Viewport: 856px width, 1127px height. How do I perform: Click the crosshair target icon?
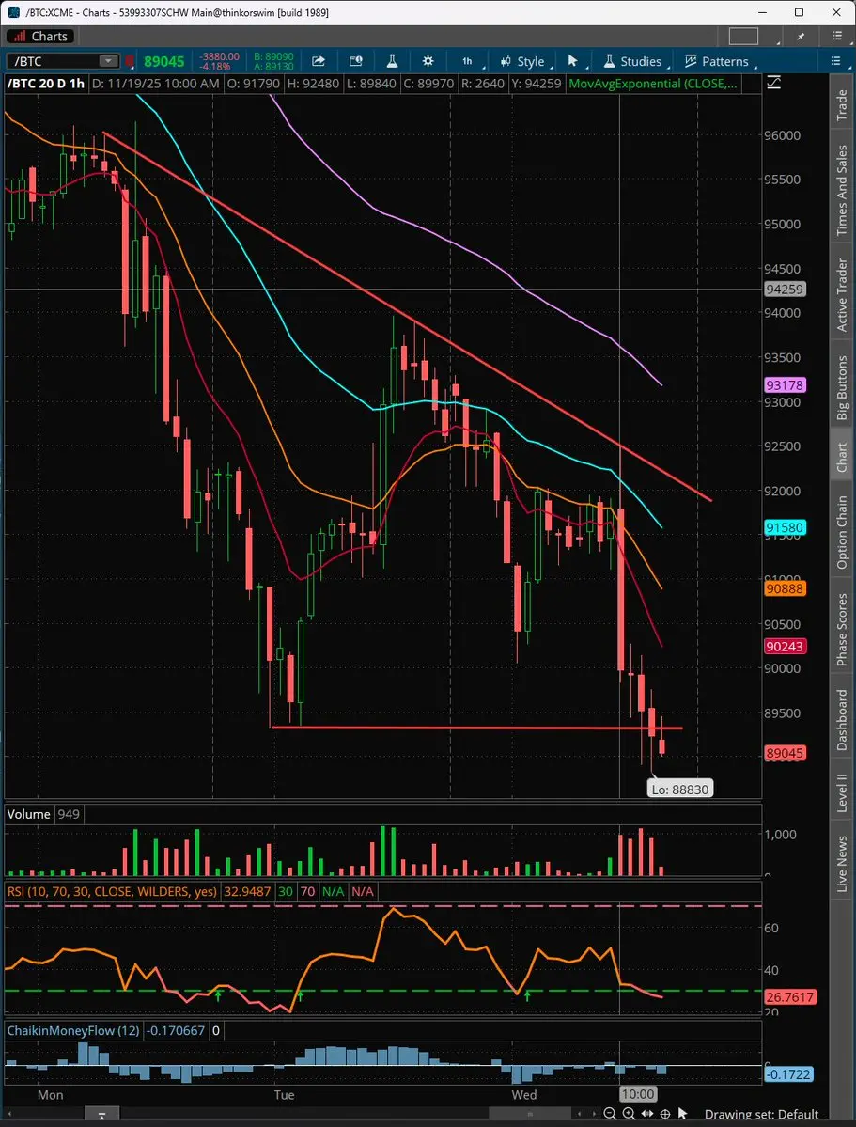[665, 1114]
